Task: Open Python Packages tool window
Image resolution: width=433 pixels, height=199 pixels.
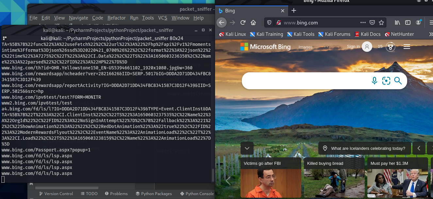Action: (154, 193)
